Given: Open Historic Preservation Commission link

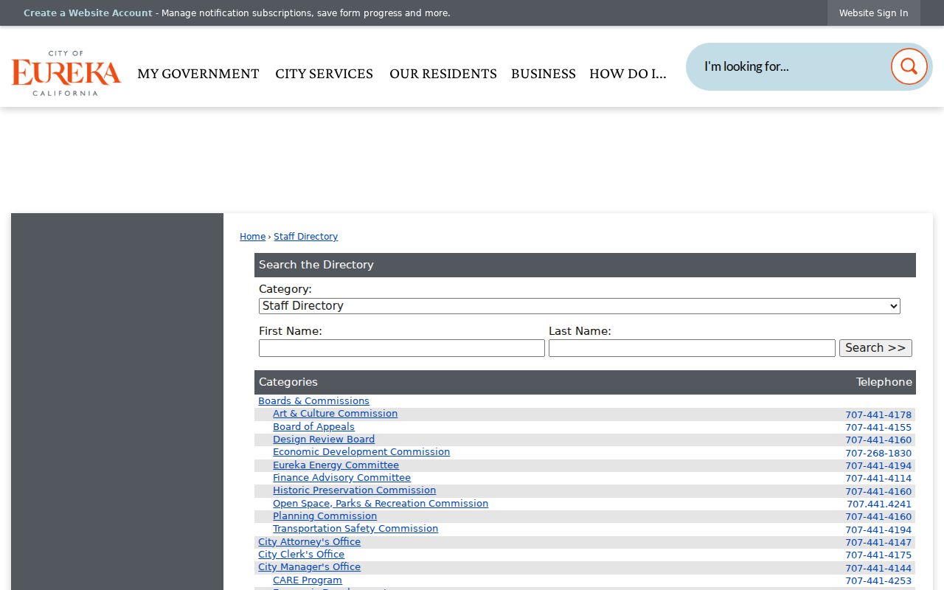Looking at the screenshot, I should 354,490.
